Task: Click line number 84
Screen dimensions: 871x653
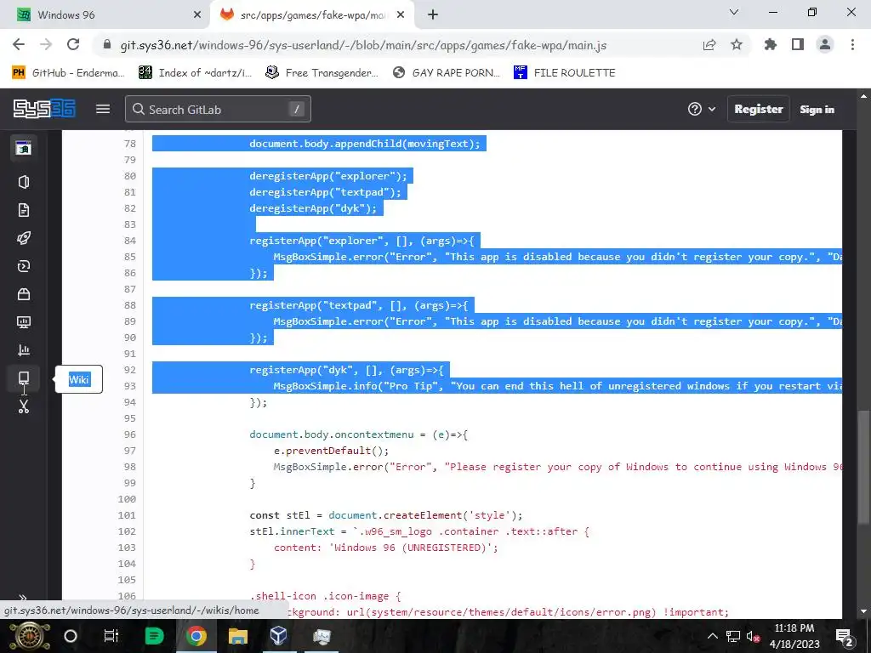Action: pos(130,241)
